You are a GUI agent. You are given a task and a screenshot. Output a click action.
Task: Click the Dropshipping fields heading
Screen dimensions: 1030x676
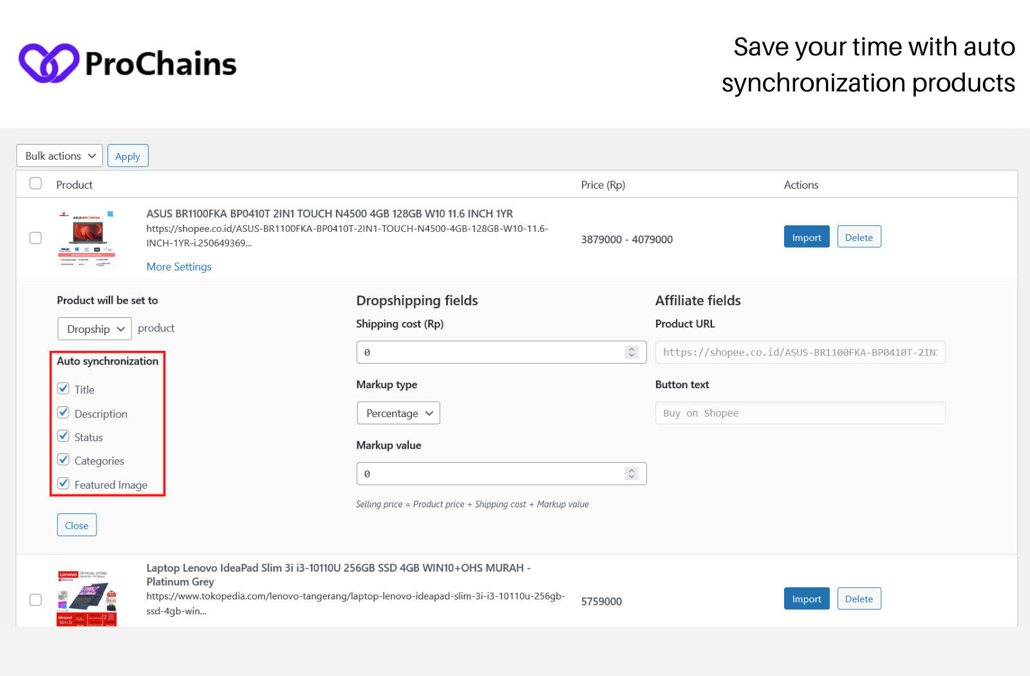417,301
